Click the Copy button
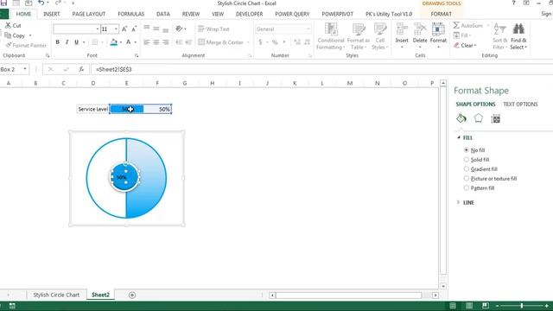Screen dimensions: 553x311 pyautogui.click(x=15, y=35)
